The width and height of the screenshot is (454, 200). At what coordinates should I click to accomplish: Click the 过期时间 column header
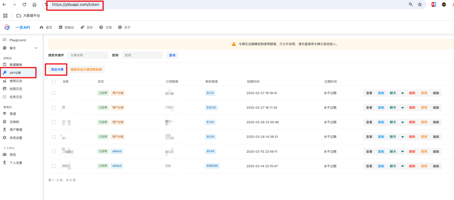[x=330, y=82]
